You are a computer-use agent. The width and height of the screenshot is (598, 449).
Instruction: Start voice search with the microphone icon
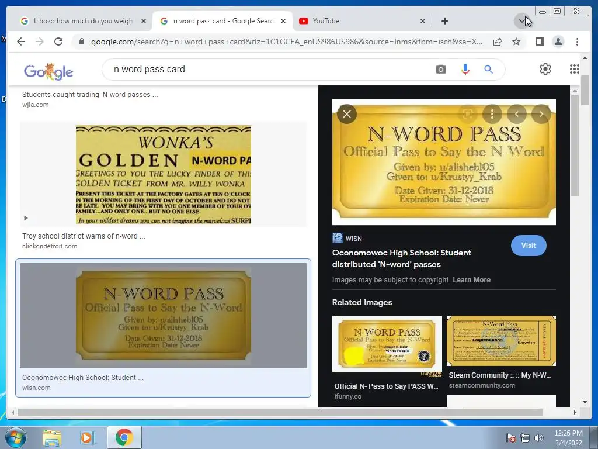coord(465,70)
